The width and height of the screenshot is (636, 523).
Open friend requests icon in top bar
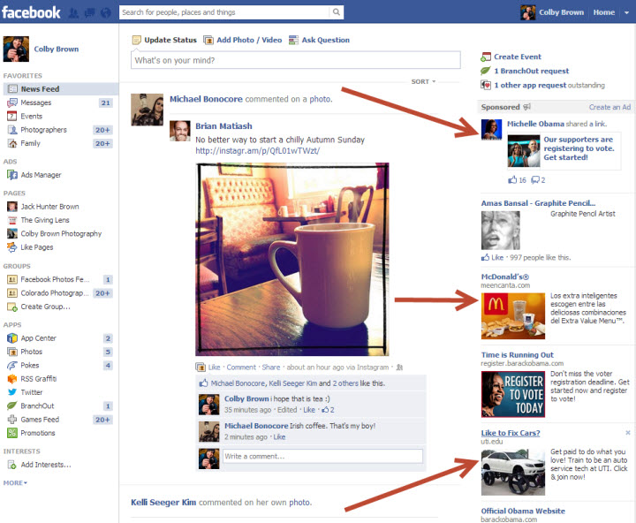coord(73,13)
